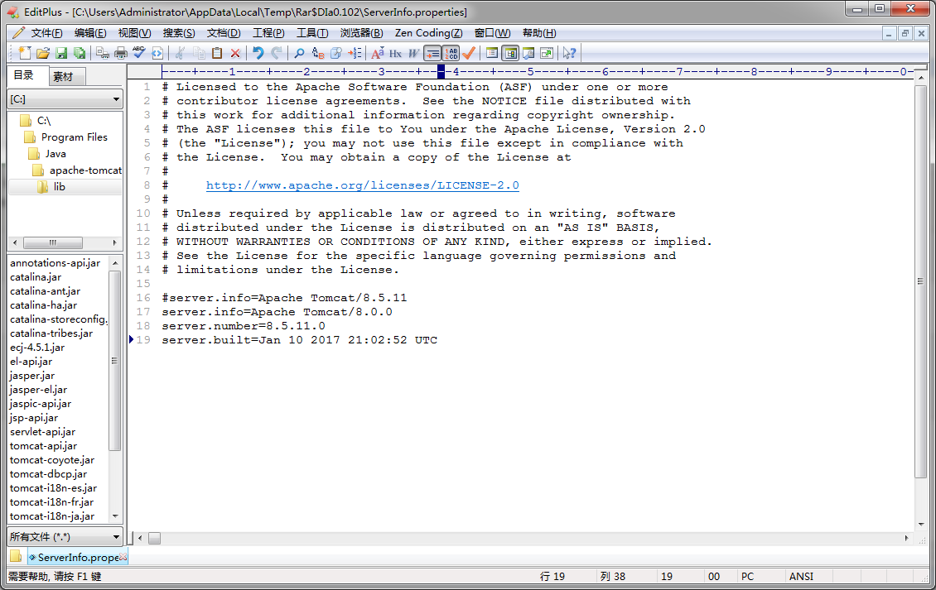Screen dimensions: 936x590
Task: Click the file list vertical scrollbar thumb
Action: coord(115,361)
